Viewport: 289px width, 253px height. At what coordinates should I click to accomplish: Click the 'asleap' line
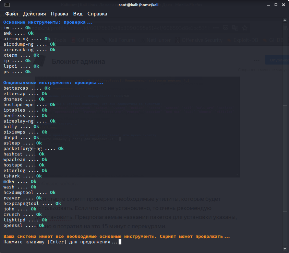tap(23, 143)
